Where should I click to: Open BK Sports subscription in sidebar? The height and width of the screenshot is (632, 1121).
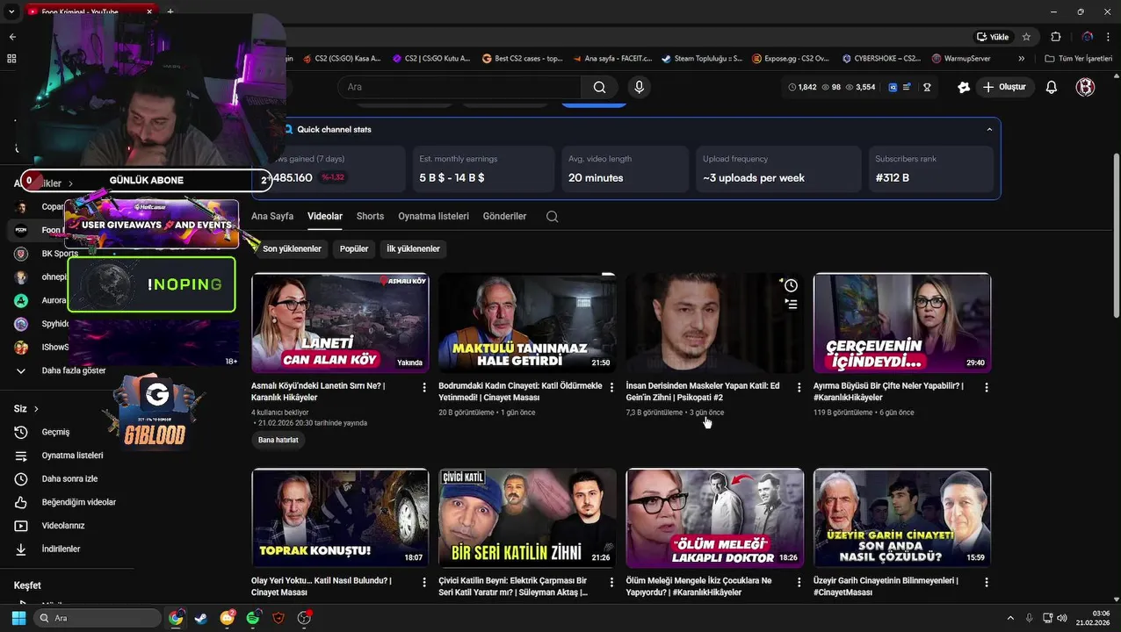click(60, 254)
